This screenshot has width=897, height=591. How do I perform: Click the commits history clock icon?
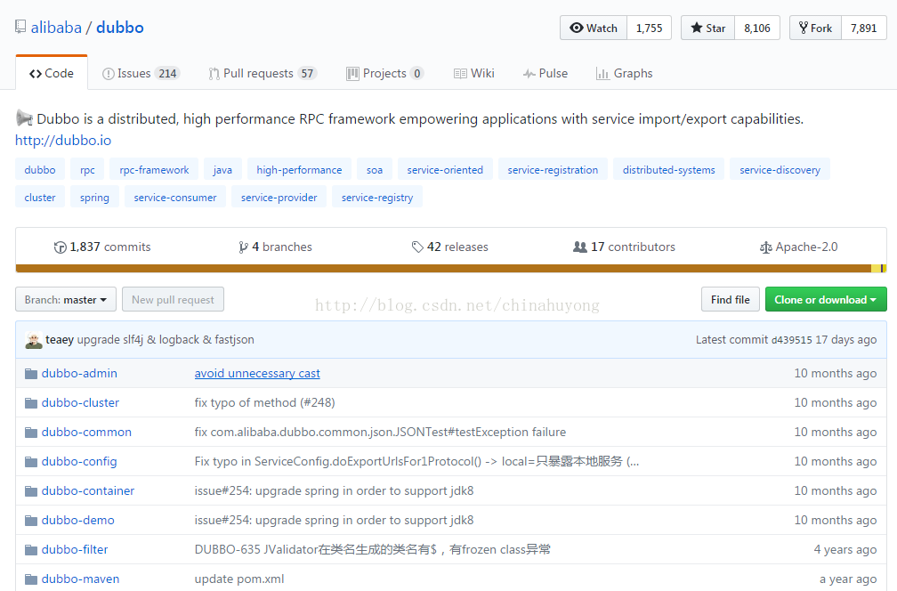pos(61,247)
